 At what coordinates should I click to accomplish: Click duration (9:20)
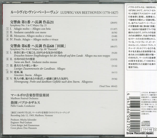114,53
